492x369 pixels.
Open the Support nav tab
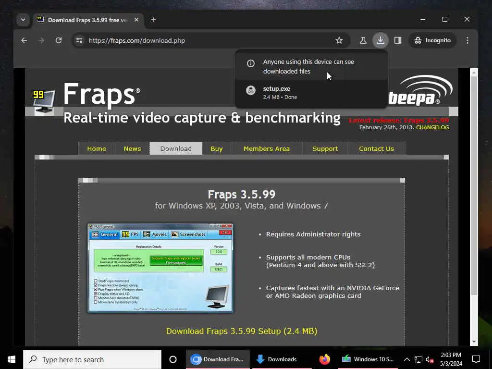[325, 149]
